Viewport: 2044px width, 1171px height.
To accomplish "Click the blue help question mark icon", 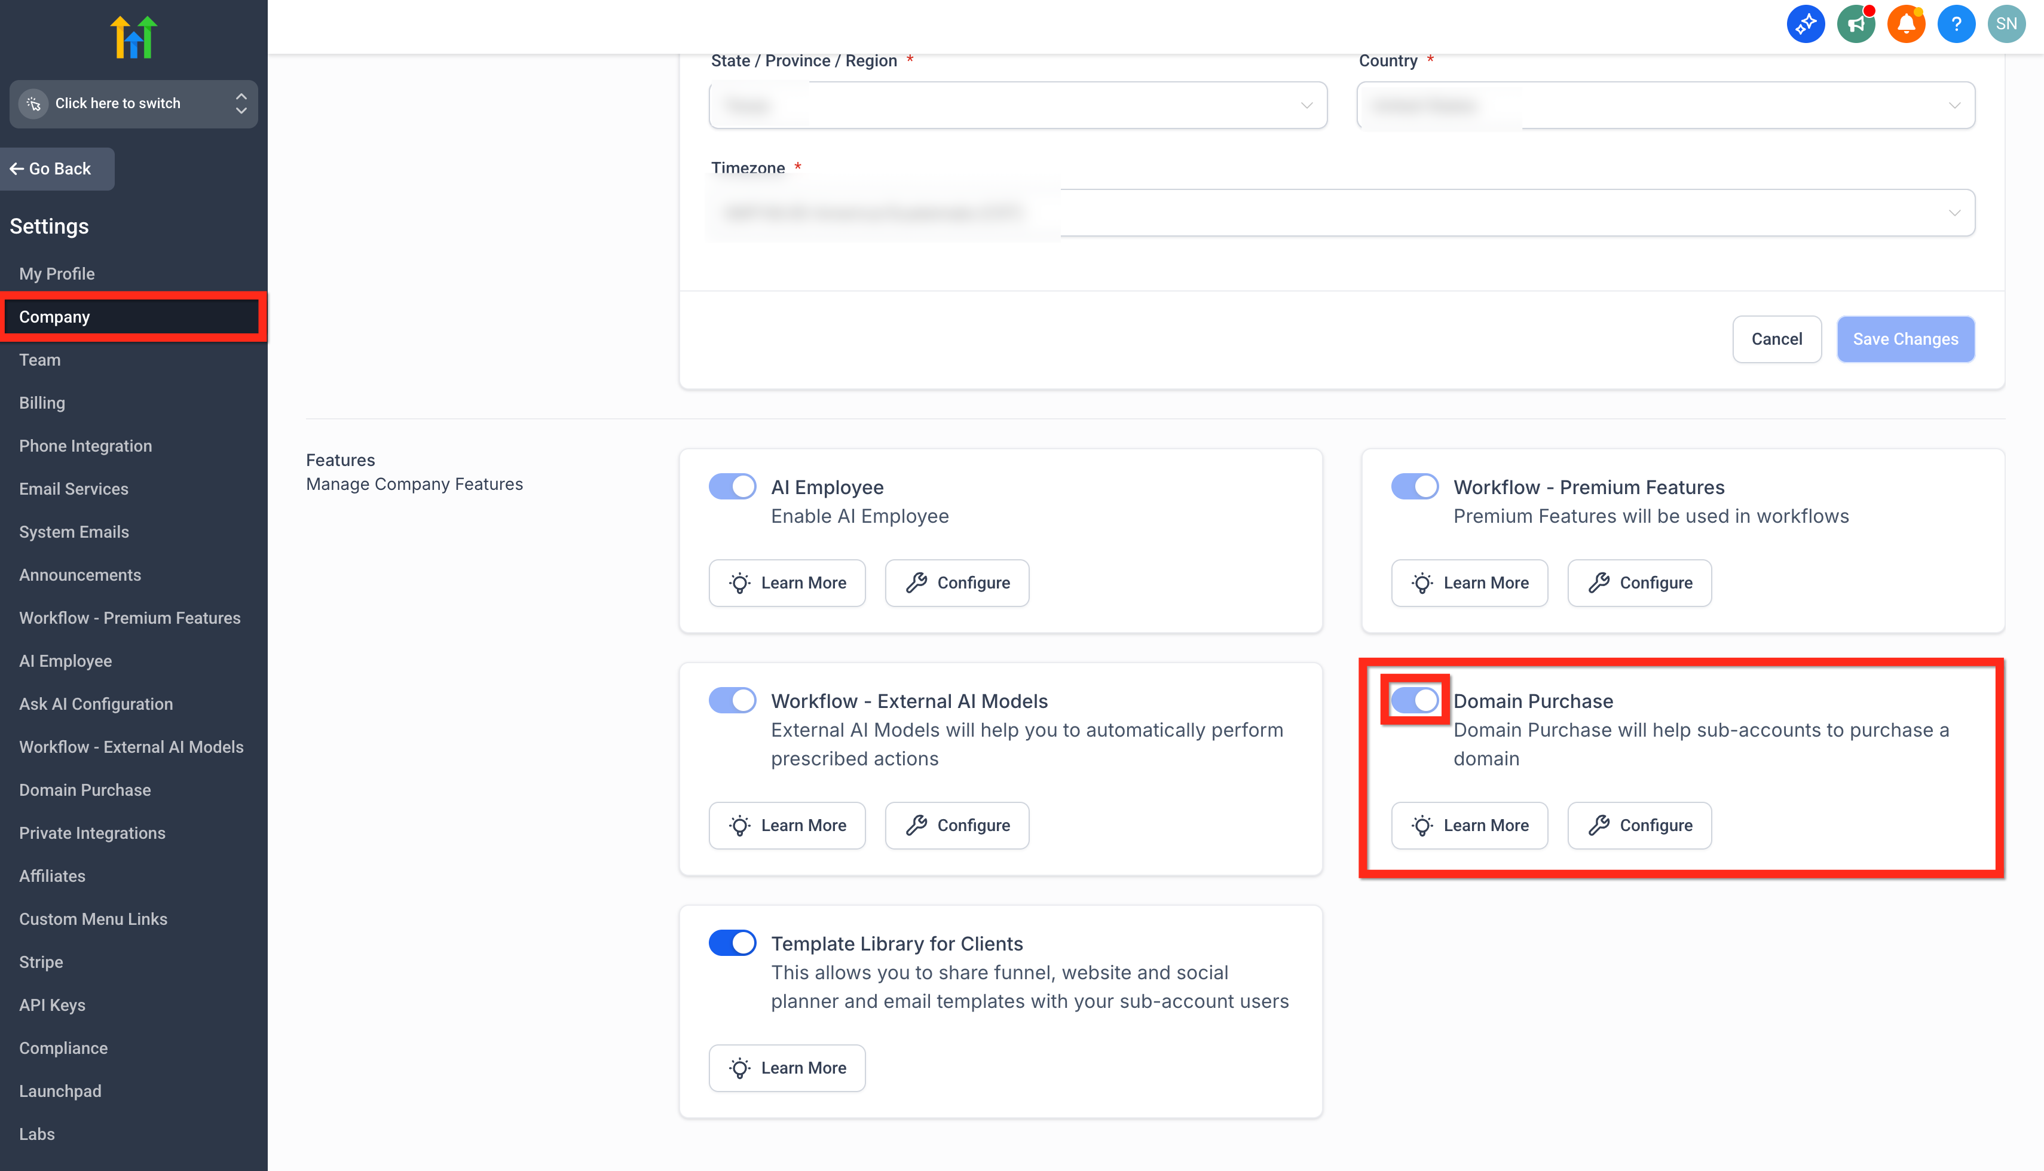I will [x=1956, y=24].
